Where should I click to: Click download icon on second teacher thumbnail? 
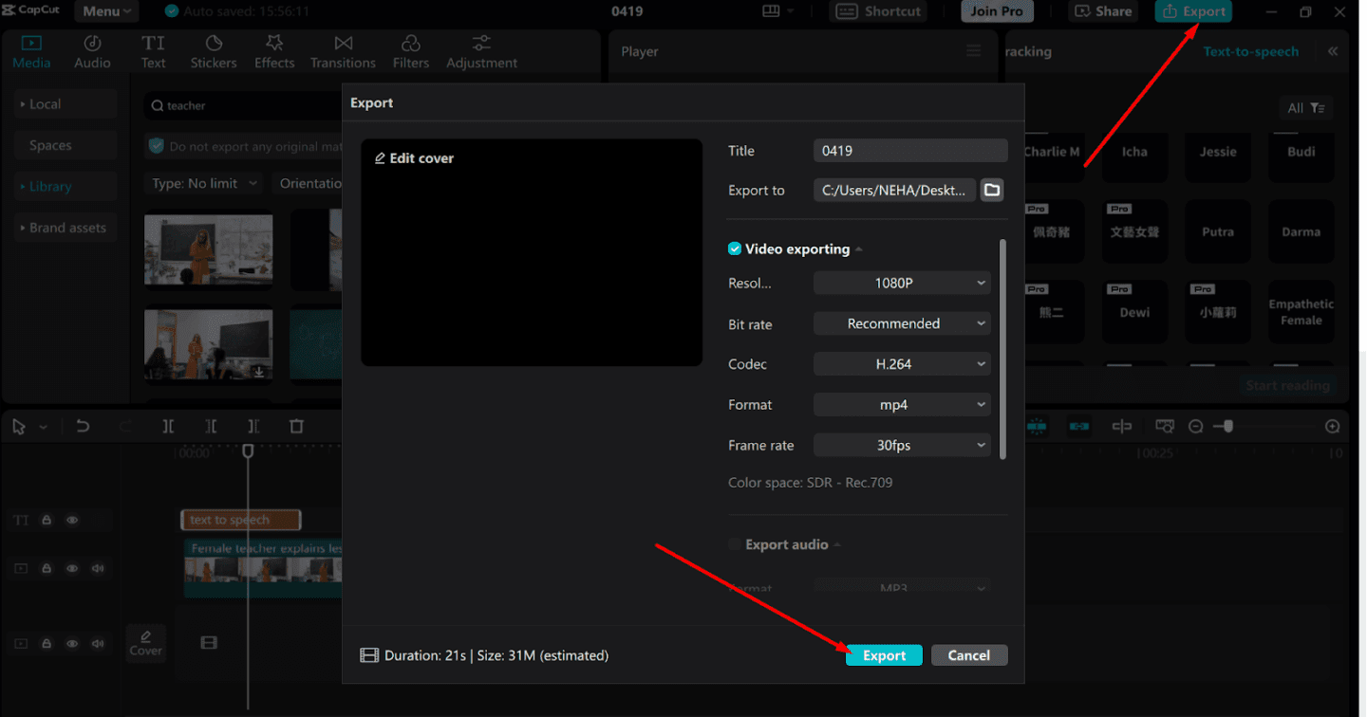point(258,372)
